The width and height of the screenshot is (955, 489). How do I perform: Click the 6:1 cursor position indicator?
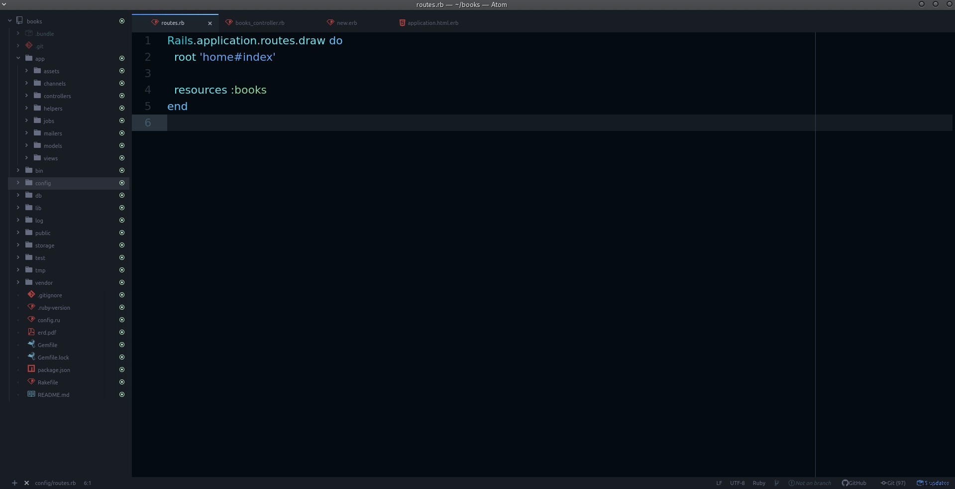pyautogui.click(x=88, y=483)
